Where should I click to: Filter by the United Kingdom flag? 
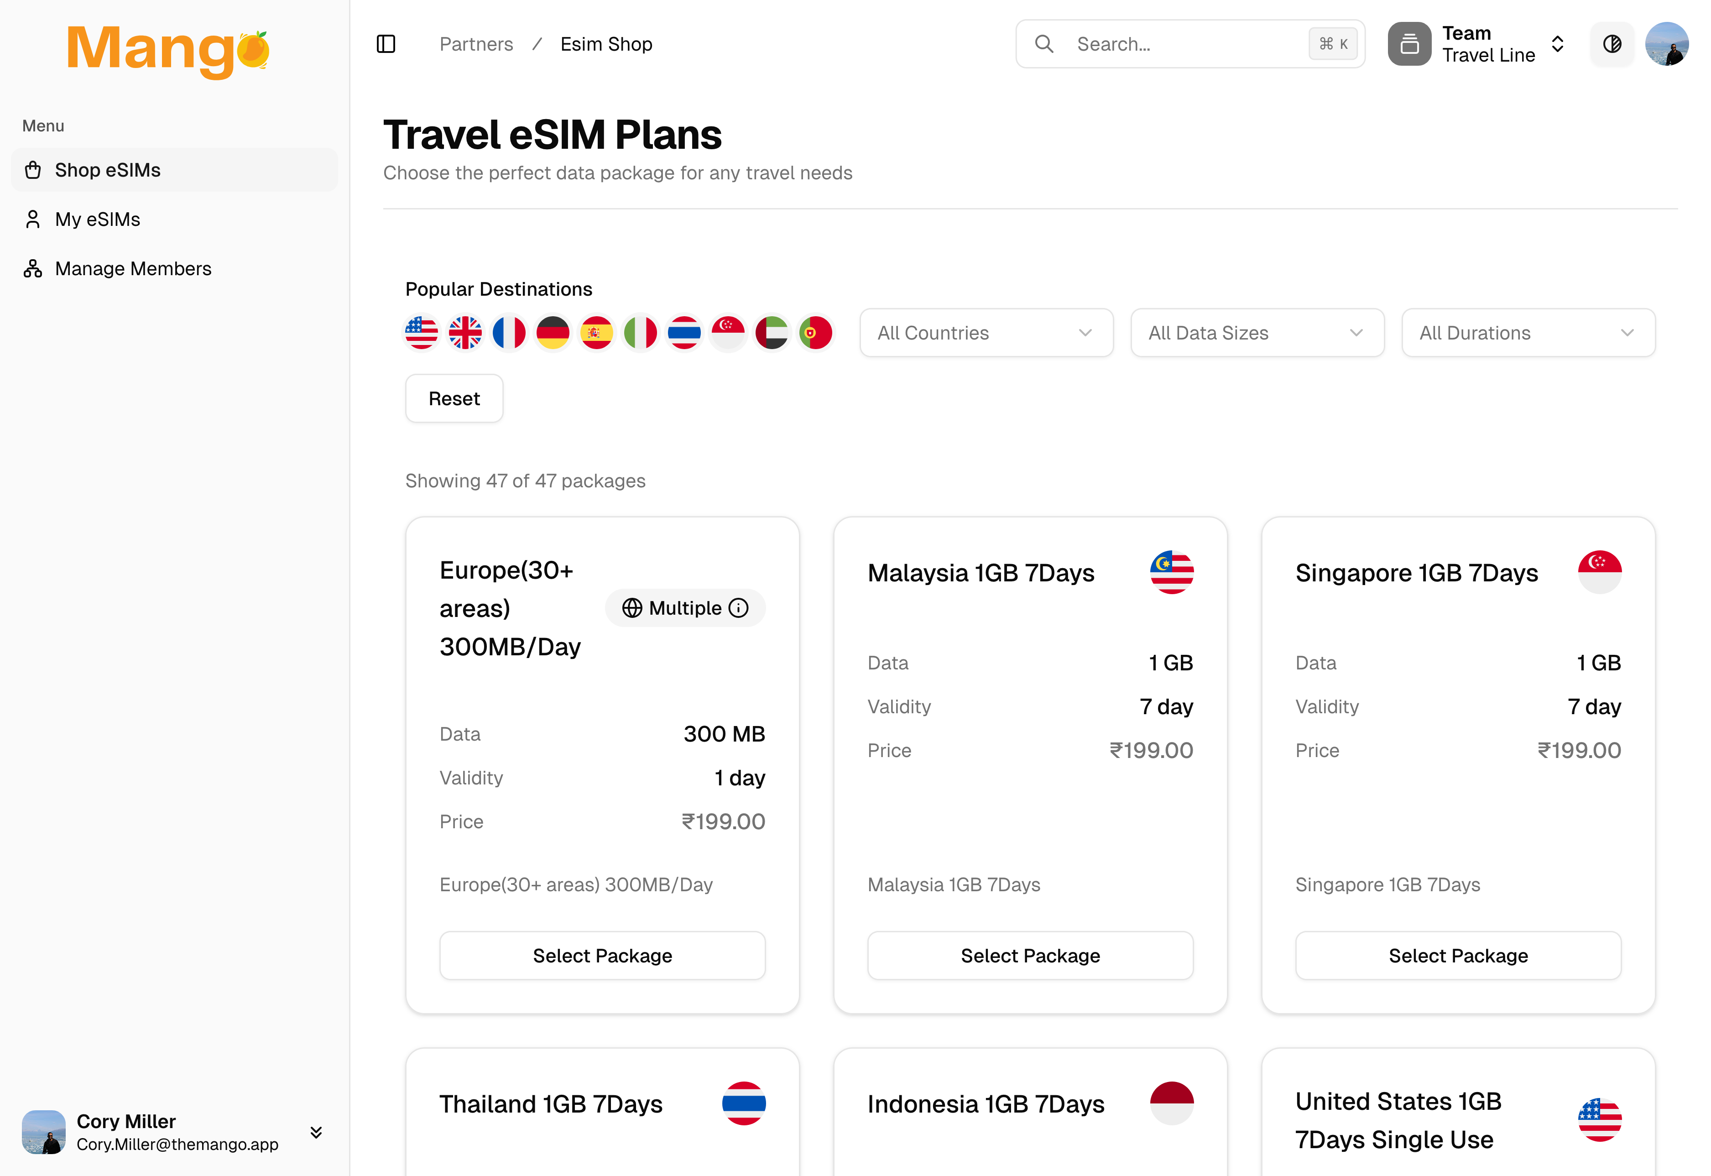(x=465, y=333)
